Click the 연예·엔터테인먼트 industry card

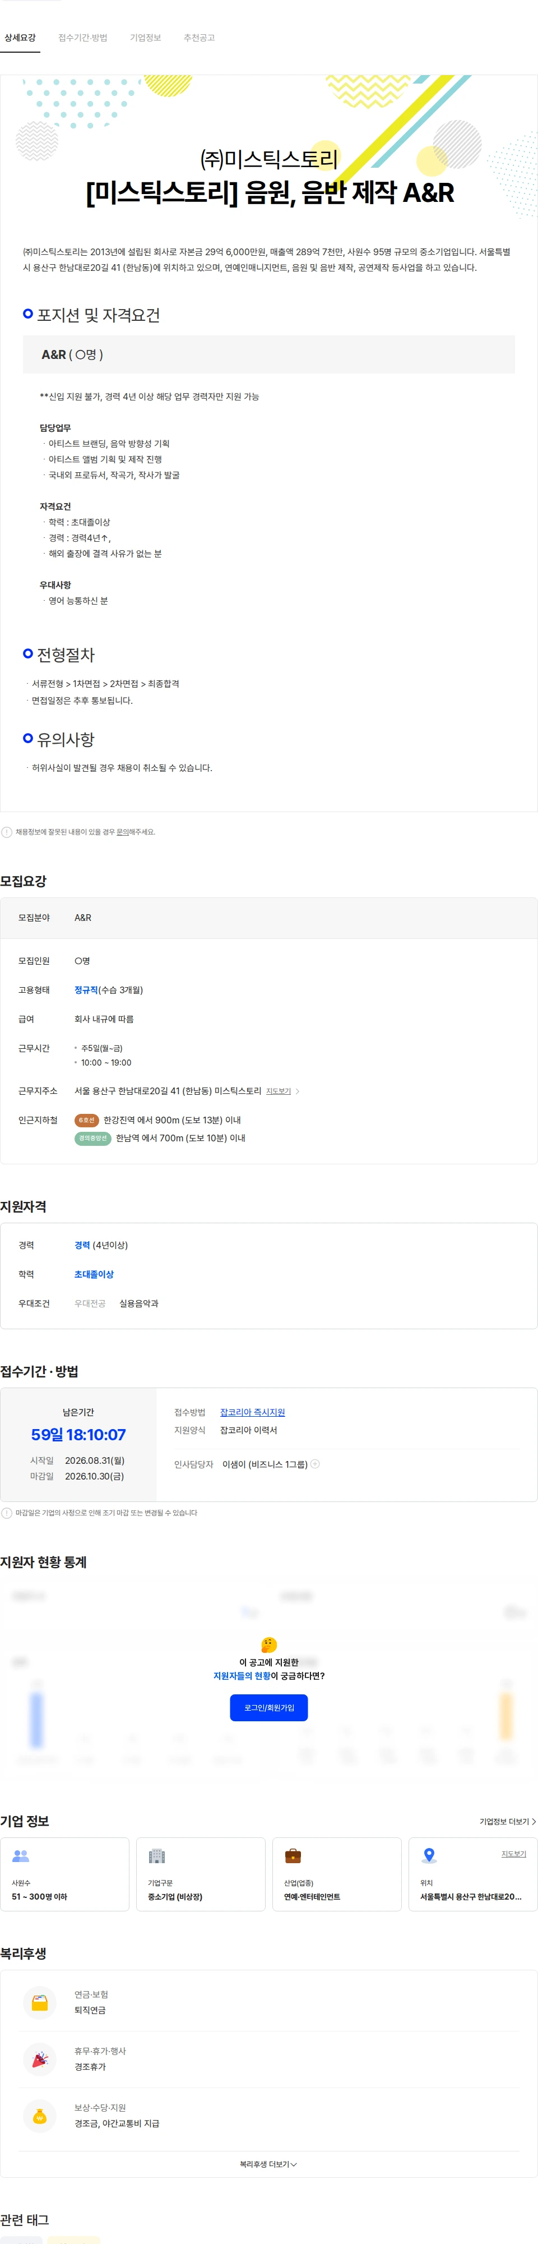[337, 1874]
